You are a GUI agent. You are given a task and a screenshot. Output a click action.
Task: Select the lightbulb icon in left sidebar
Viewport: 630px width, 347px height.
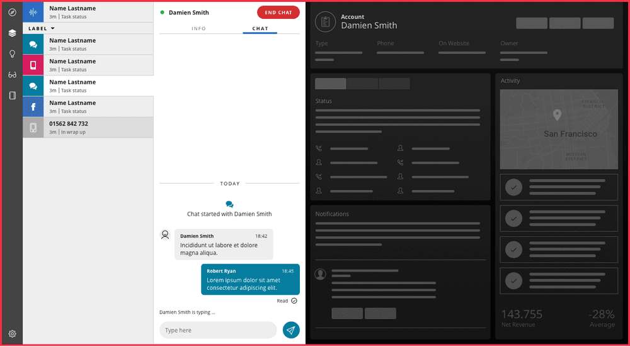[x=12, y=54]
